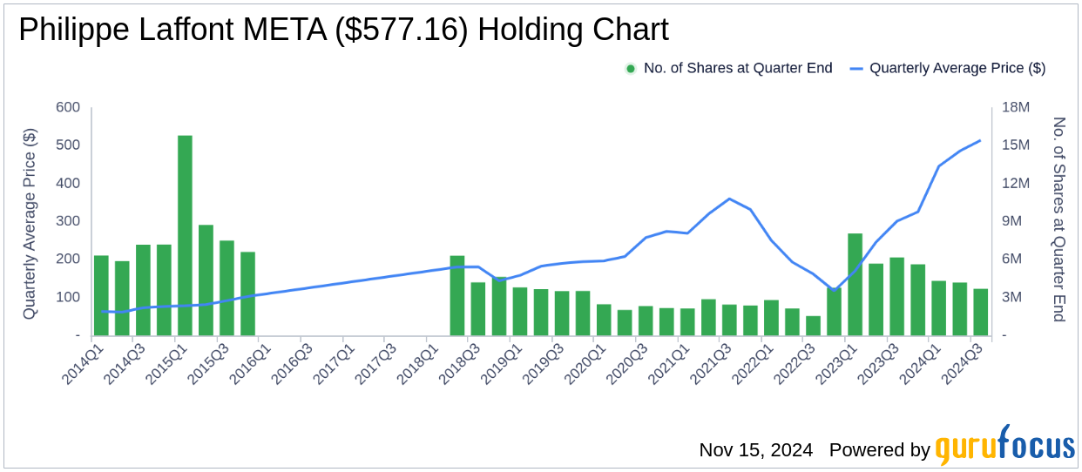Image resolution: width=1082 pixels, height=472 pixels.
Task: Select the 2018Q3 x-axis label
Action: (x=458, y=363)
